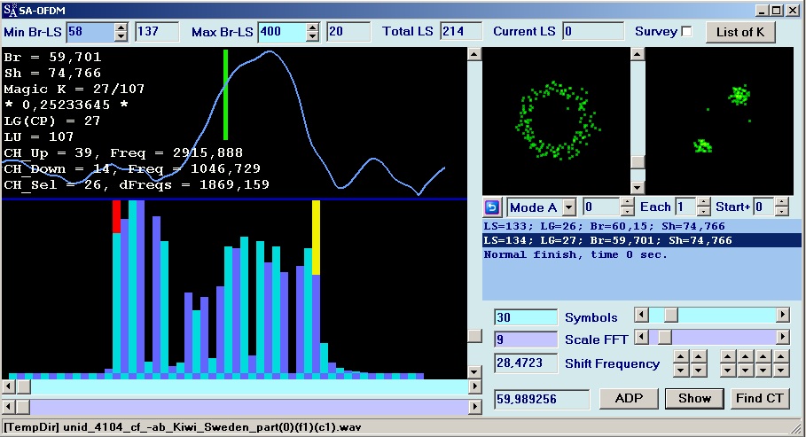Click the yellow channel marker in the spectrum

317,238
